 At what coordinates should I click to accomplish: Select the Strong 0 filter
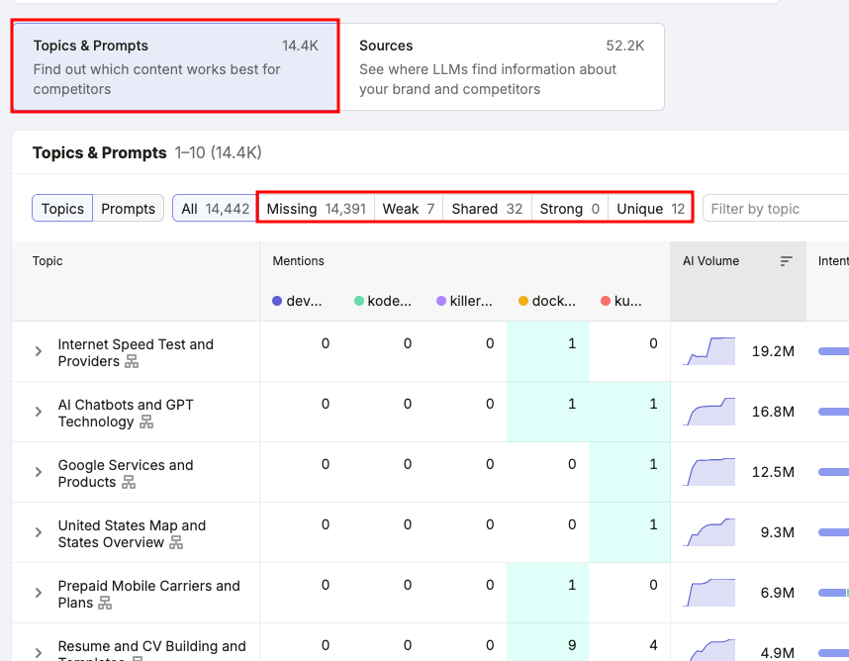(x=570, y=209)
